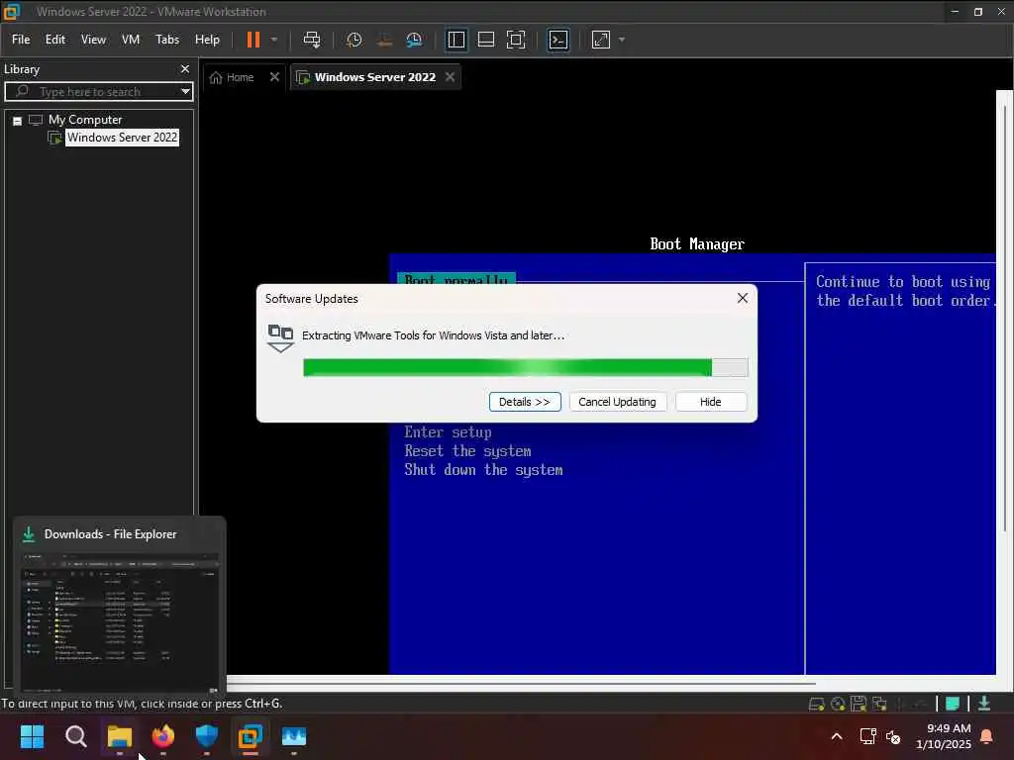Toggle the thumbnail bar view icon
The height and width of the screenshot is (760, 1014).
coord(485,40)
